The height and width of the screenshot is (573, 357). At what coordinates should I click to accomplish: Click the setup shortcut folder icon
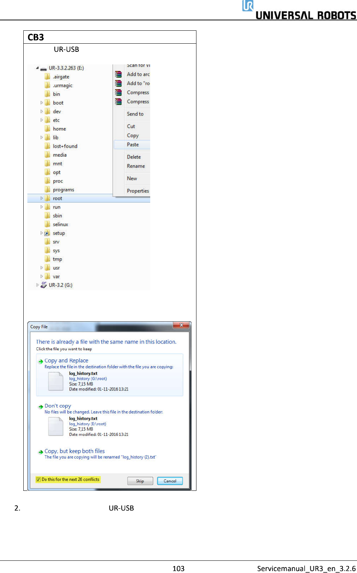(x=47, y=233)
